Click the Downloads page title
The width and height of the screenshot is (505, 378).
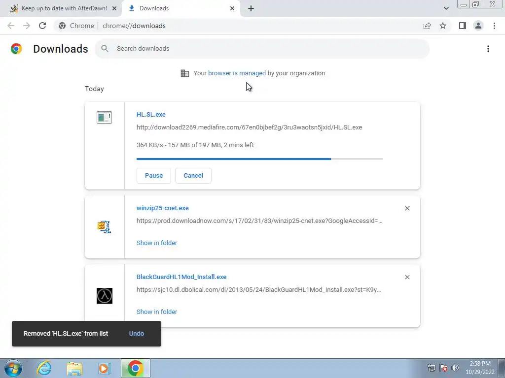click(x=61, y=49)
